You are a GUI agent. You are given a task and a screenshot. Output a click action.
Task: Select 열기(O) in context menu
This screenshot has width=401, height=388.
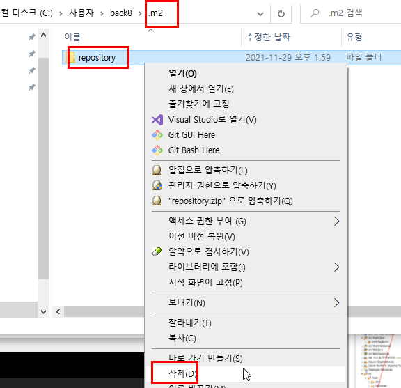tap(246, 74)
